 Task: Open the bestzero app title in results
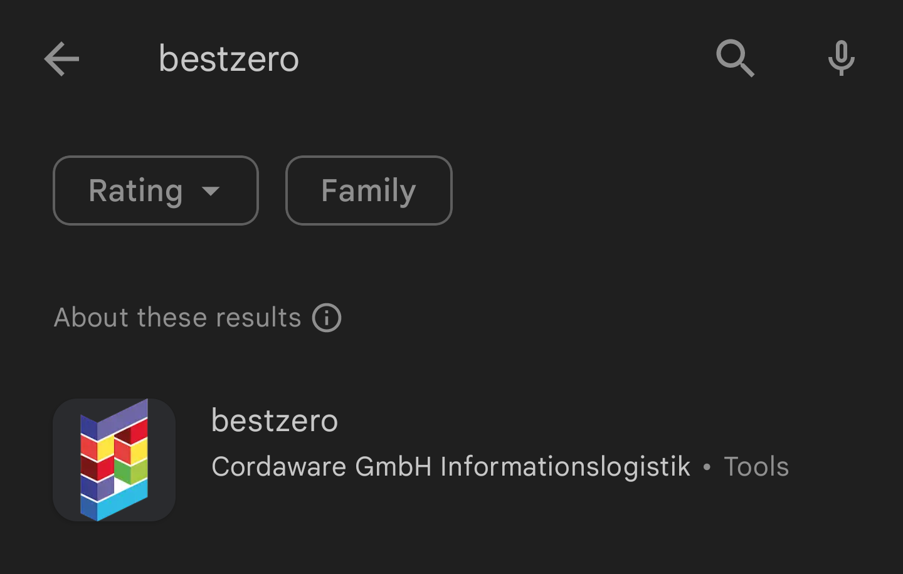point(275,420)
